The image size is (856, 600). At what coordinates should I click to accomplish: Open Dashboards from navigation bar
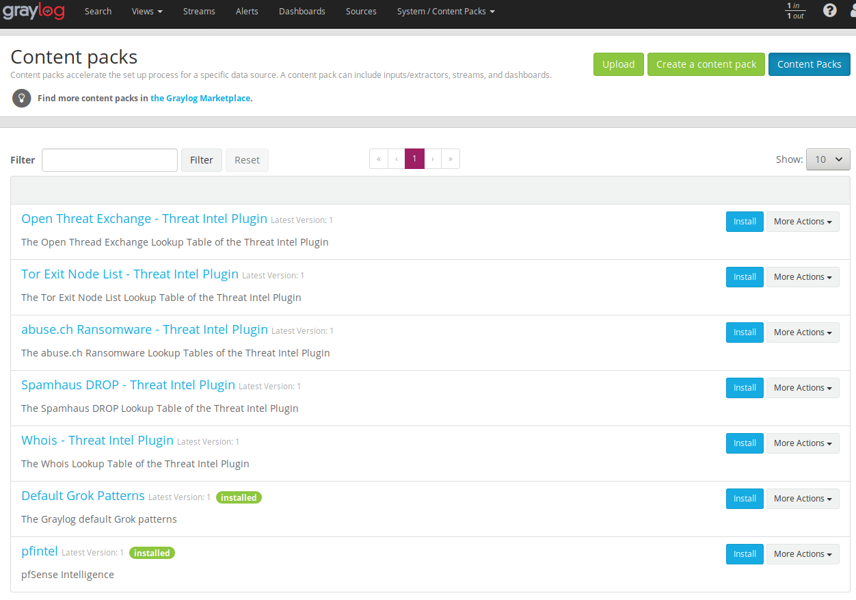302,12
